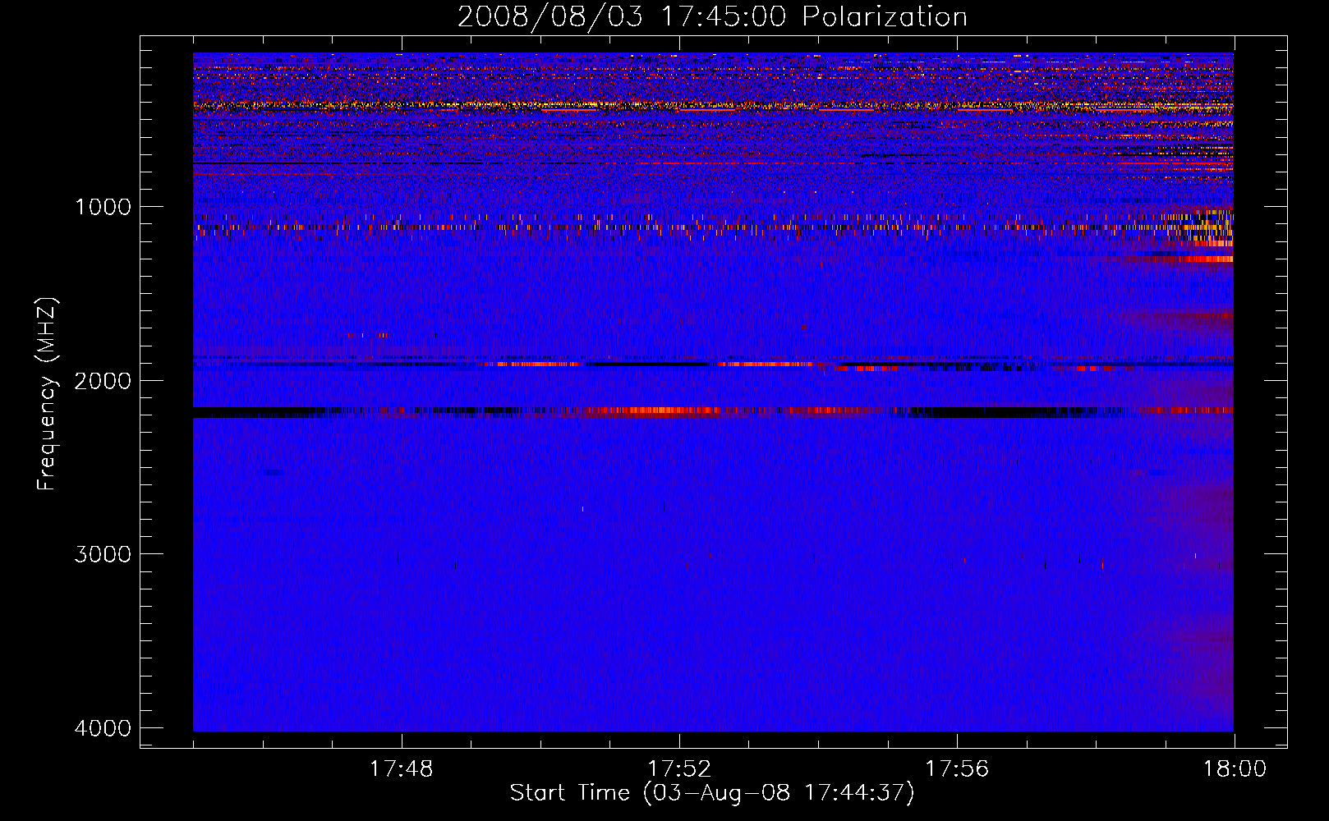Click the plot title '2008/08/03 17:45:00 Polarization'
This screenshot has height=821, width=1329.
712,16
